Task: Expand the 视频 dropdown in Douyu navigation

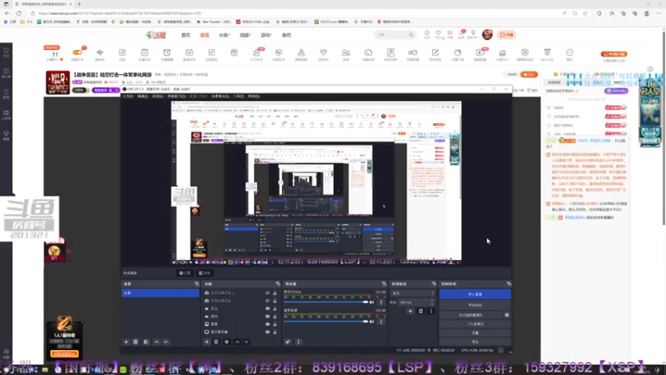Action: click(245, 35)
